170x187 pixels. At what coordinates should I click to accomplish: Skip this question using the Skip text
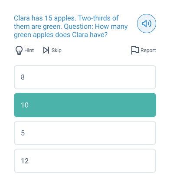tap(56, 50)
